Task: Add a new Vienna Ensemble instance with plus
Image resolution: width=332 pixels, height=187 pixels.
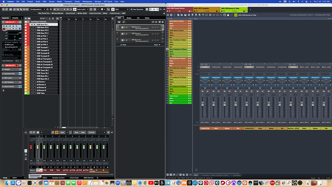Action: tap(250, 9)
